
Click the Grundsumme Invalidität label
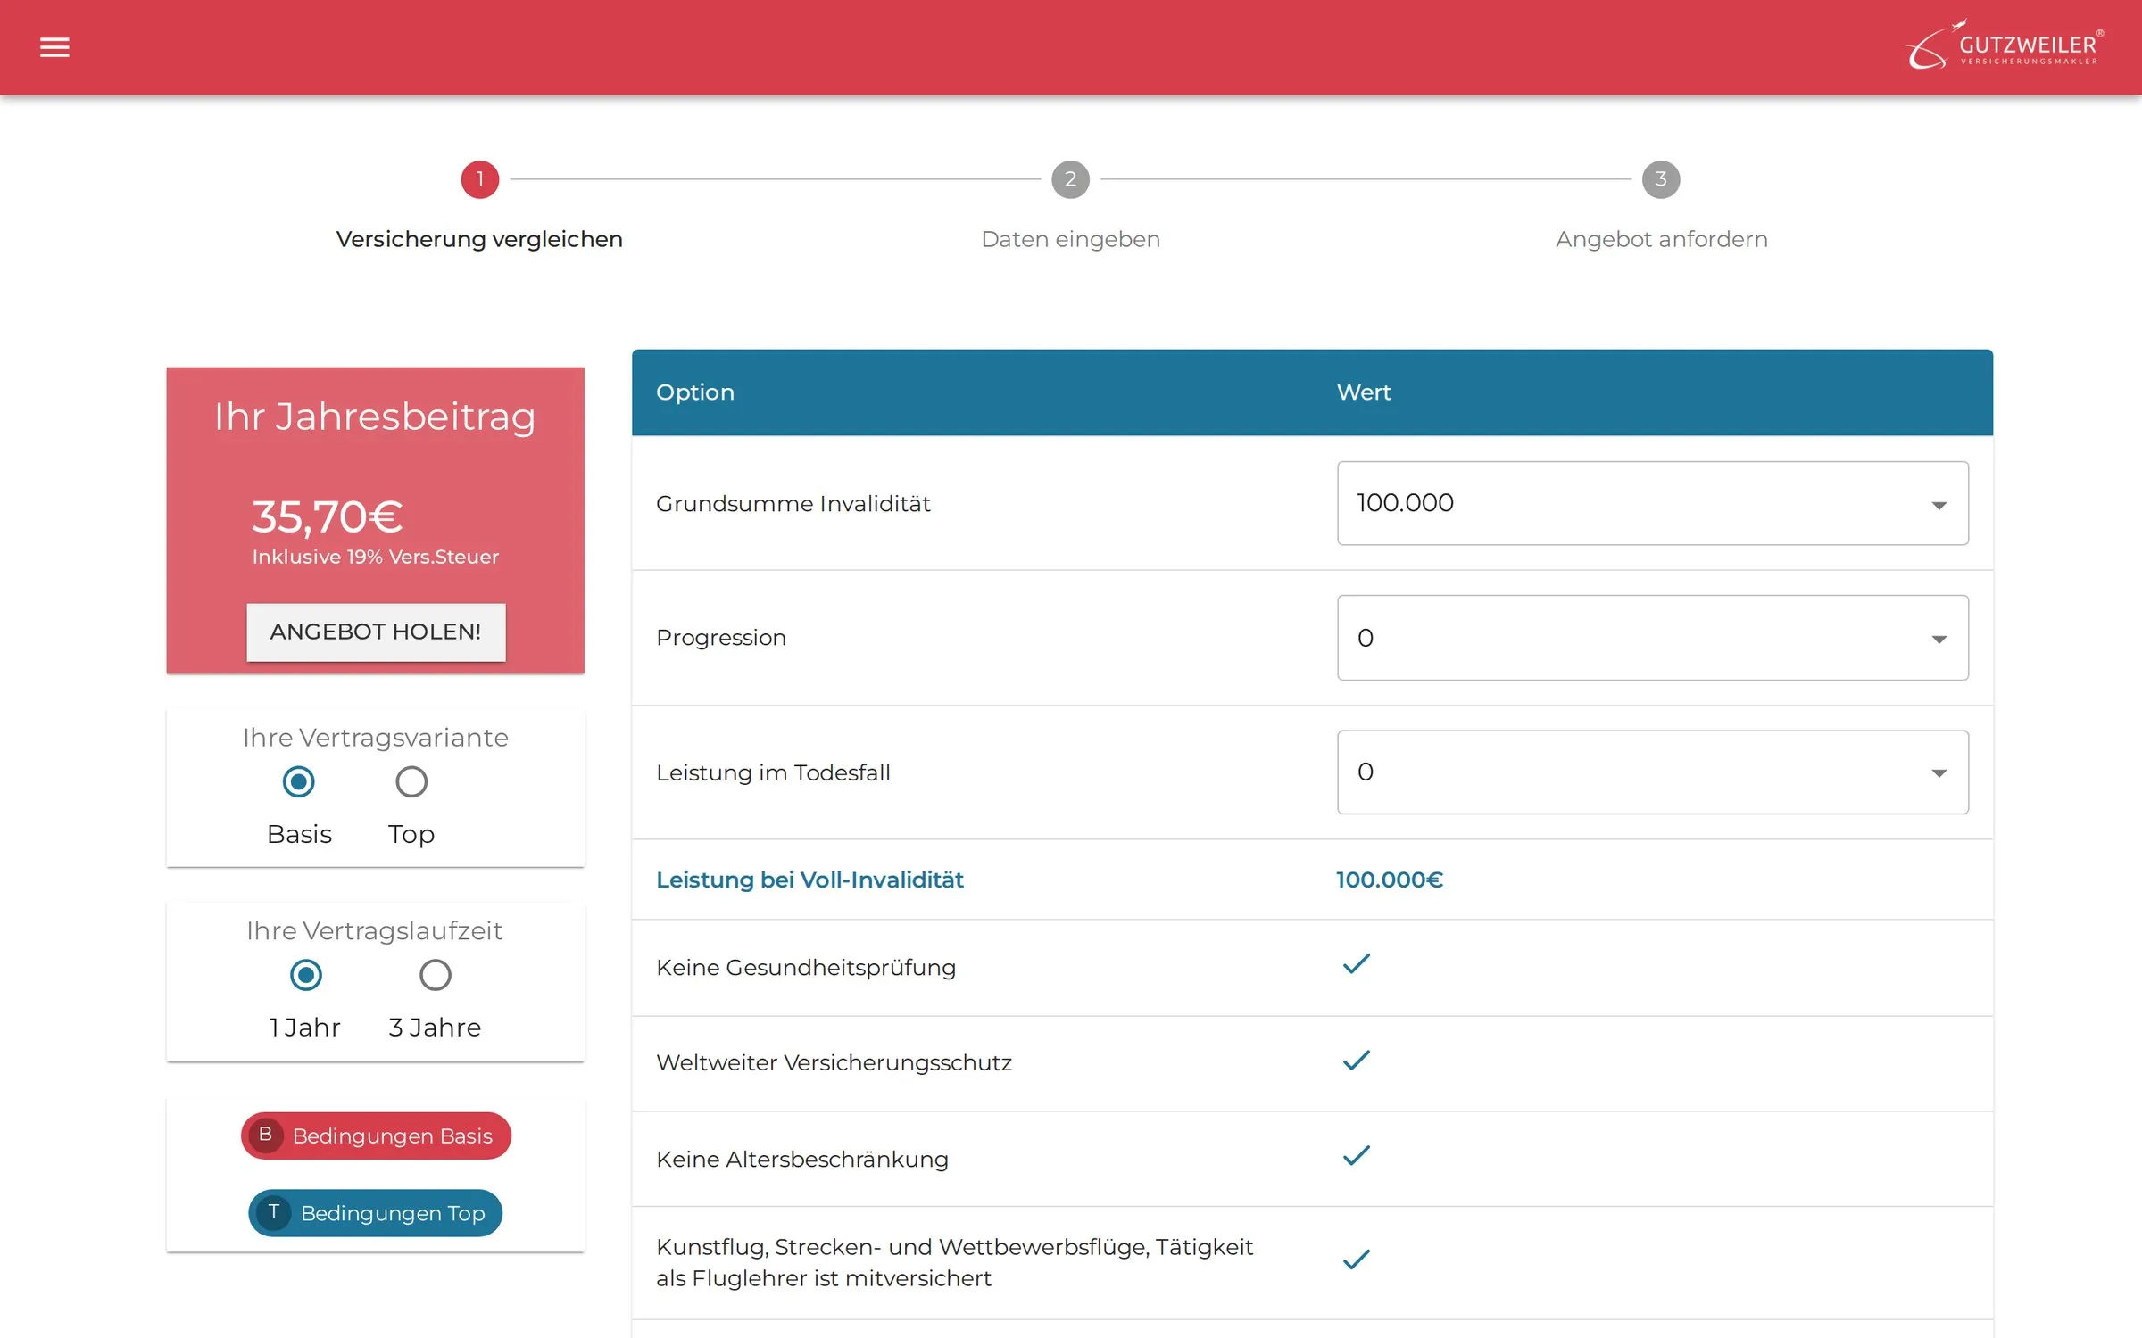(x=793, y=504)
